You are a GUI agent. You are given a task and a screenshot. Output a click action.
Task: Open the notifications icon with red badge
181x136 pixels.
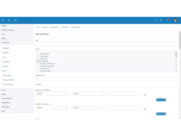pyautogui.click(x=167, y=20)
